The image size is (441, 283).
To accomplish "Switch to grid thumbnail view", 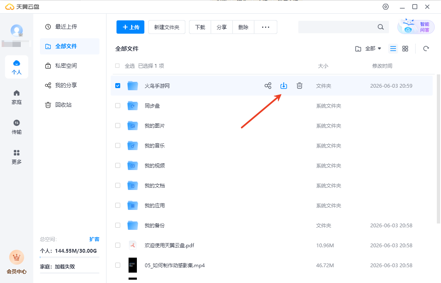I will 405,49.
